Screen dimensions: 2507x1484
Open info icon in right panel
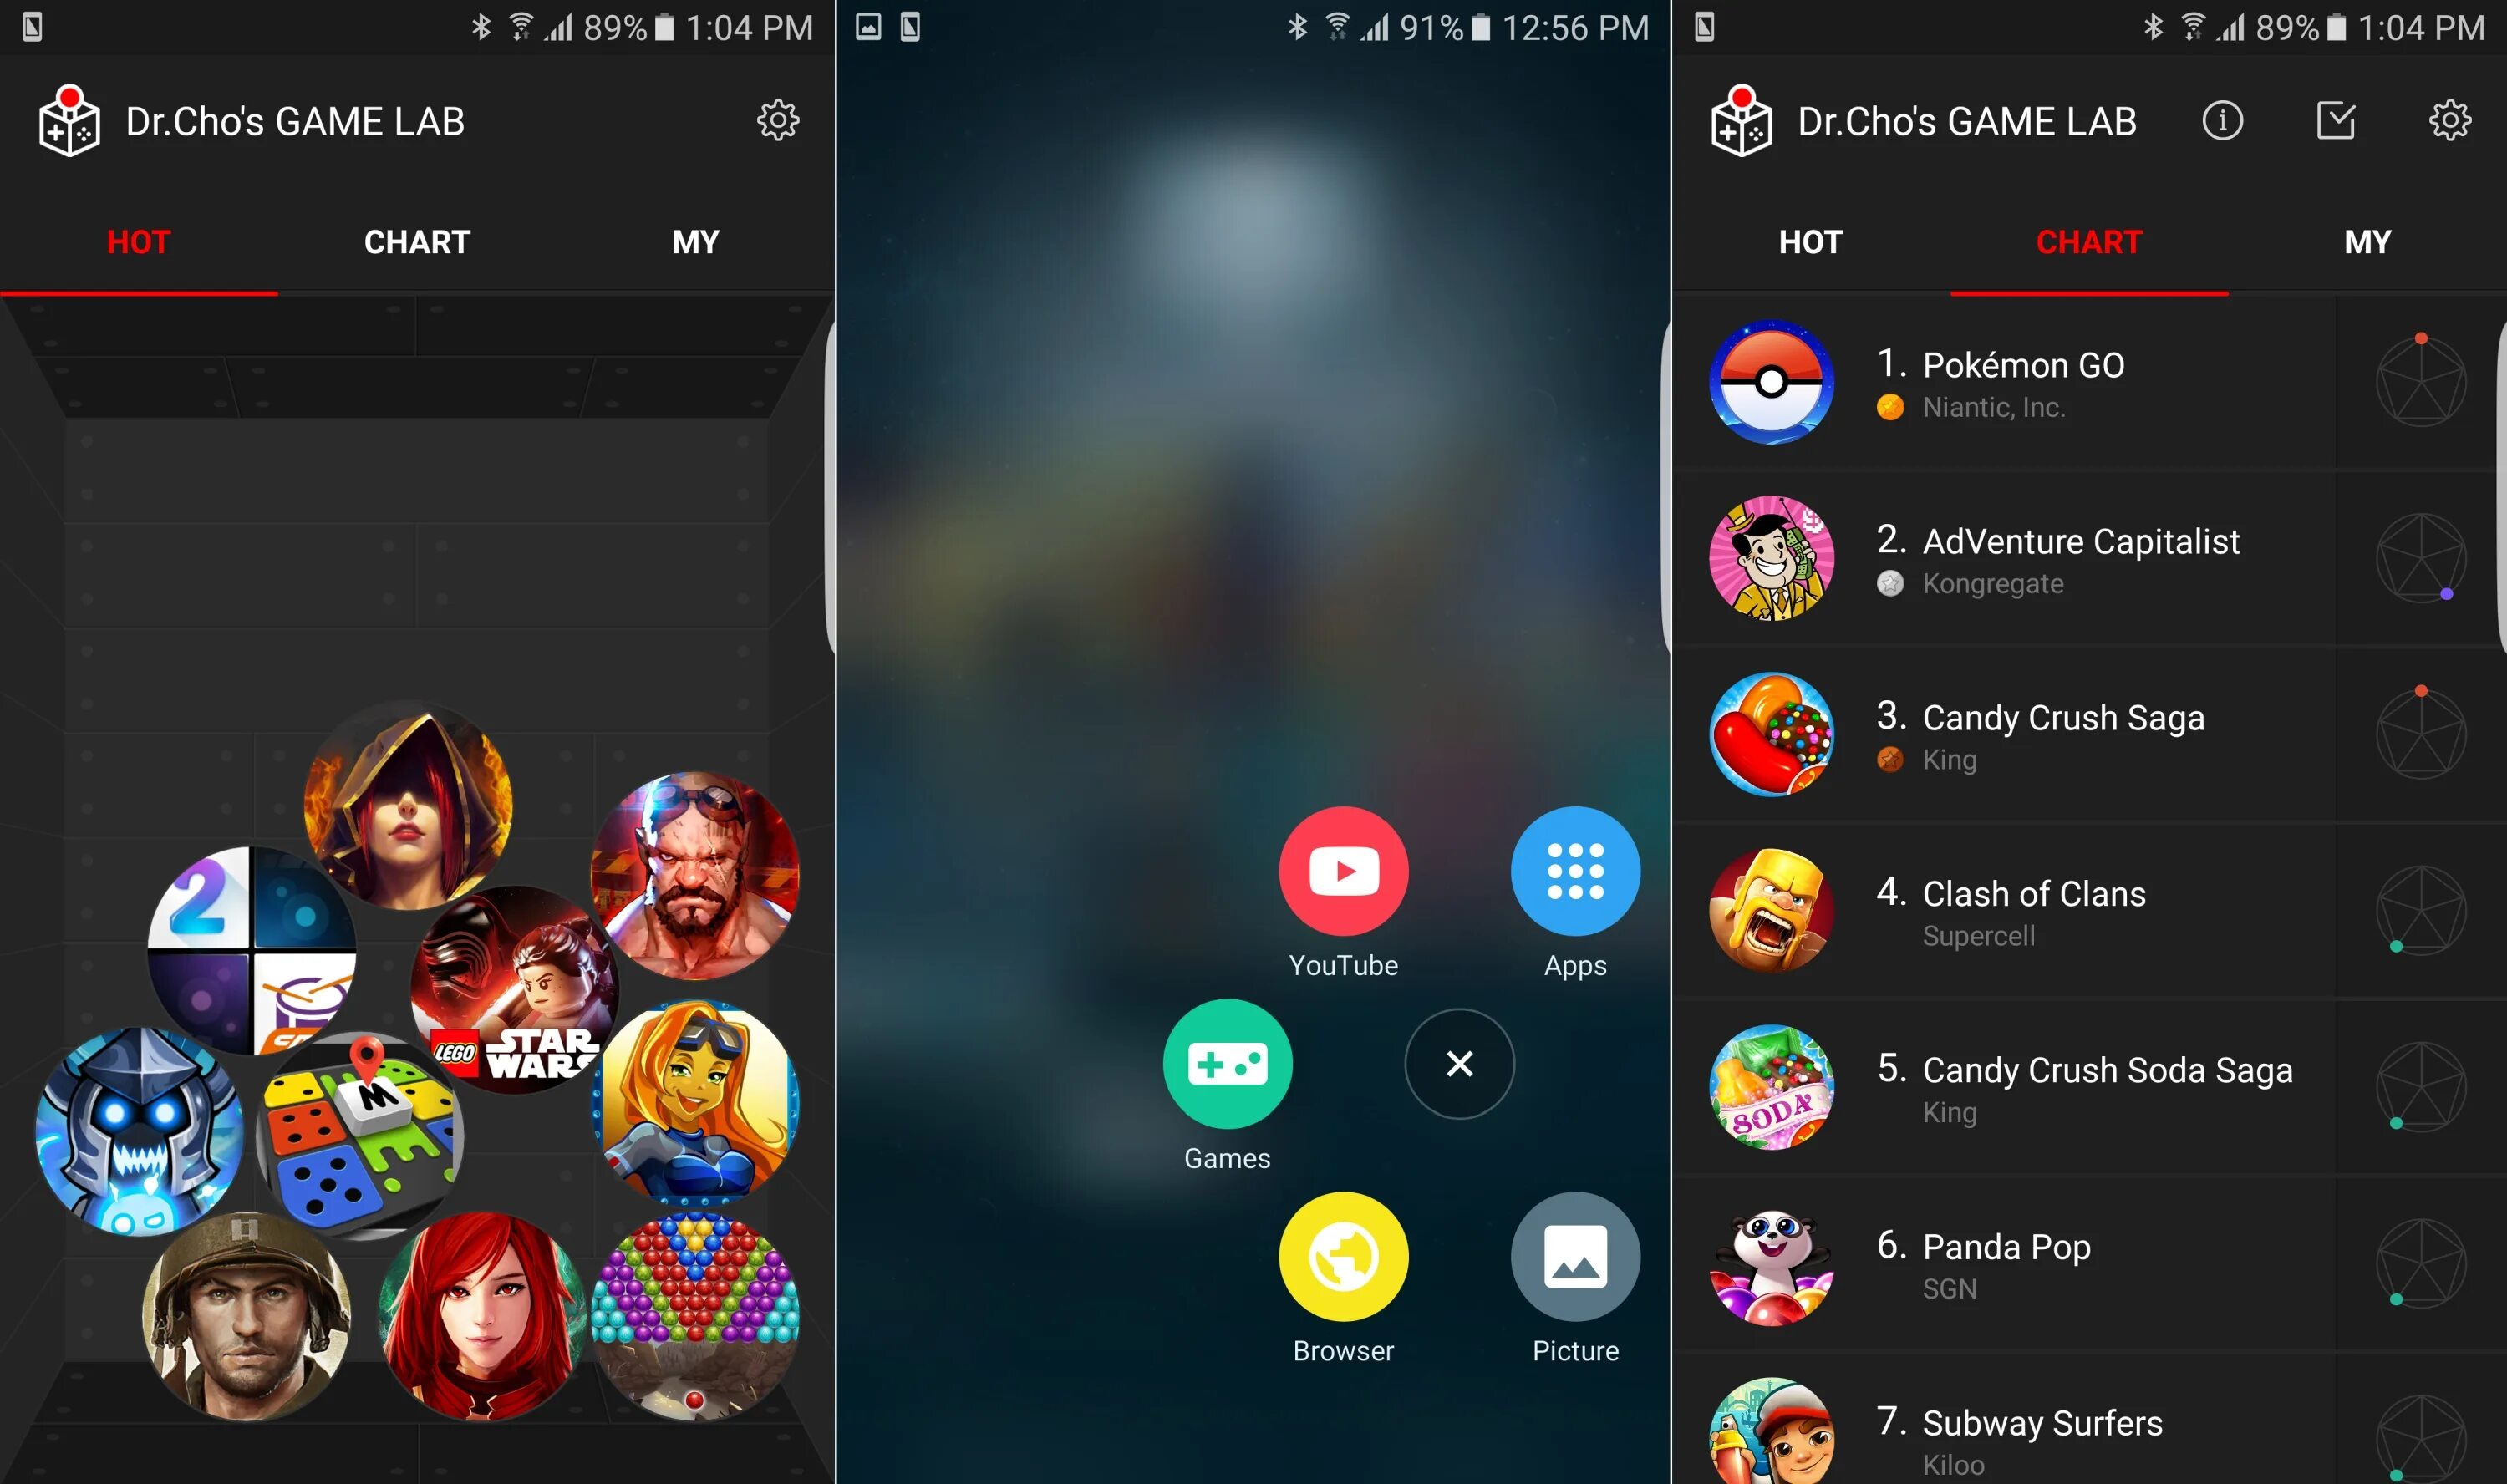point(2225,120)
